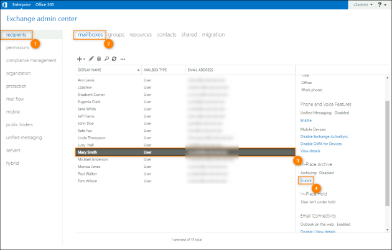This screenshot has height=250, width=392.
Task: Click details pane scroll up arrow
Action: click(x=387, y=78)
